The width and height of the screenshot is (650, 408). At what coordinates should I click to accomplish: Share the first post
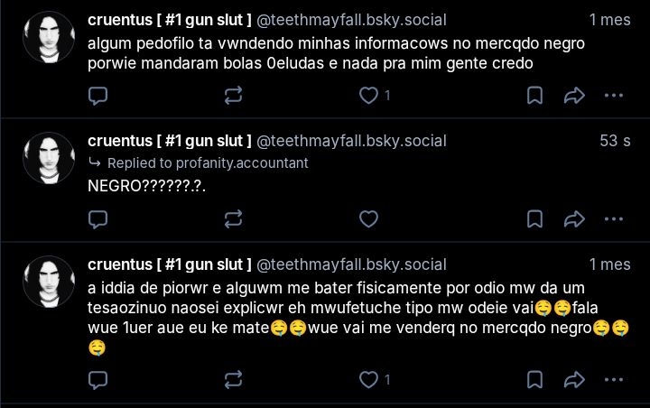pos(574,95)
